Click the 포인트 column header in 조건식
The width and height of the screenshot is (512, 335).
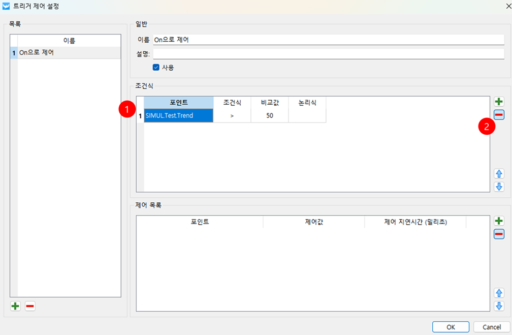click(178, 102)
